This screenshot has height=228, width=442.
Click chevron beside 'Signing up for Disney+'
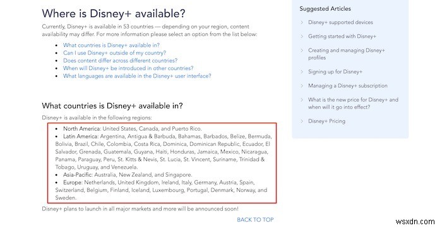[x=302, y=71]
